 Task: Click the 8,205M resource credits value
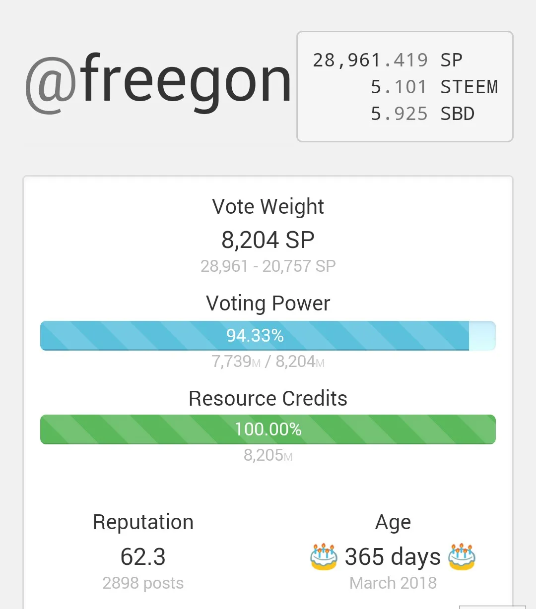point(268,455)
